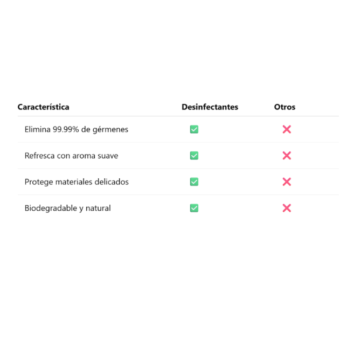Click the red X for 'Elimina 99.99% de gérmenes'
The width and height of the screenshot is (347, 347).
coord(287,129)
